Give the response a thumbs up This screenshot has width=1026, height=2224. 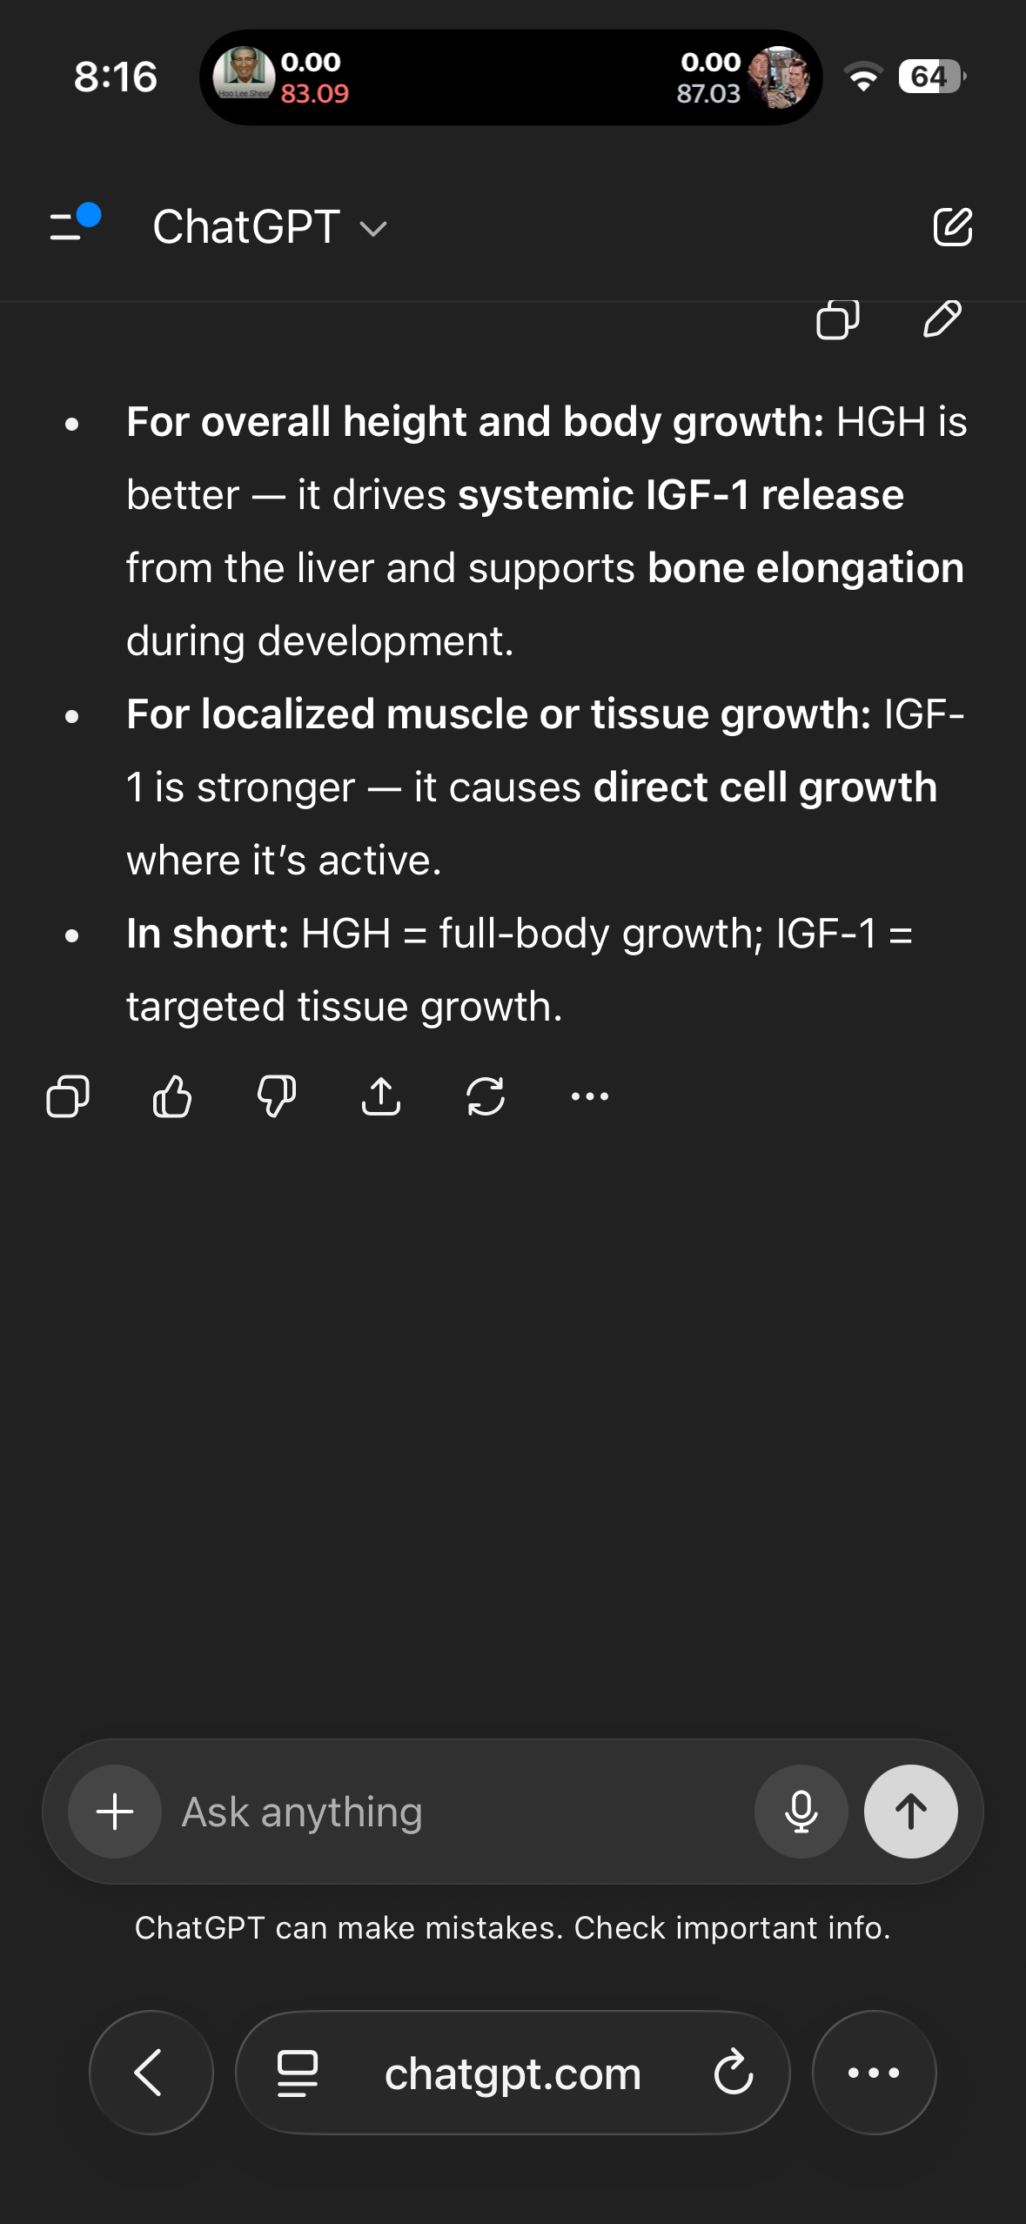172,1096
